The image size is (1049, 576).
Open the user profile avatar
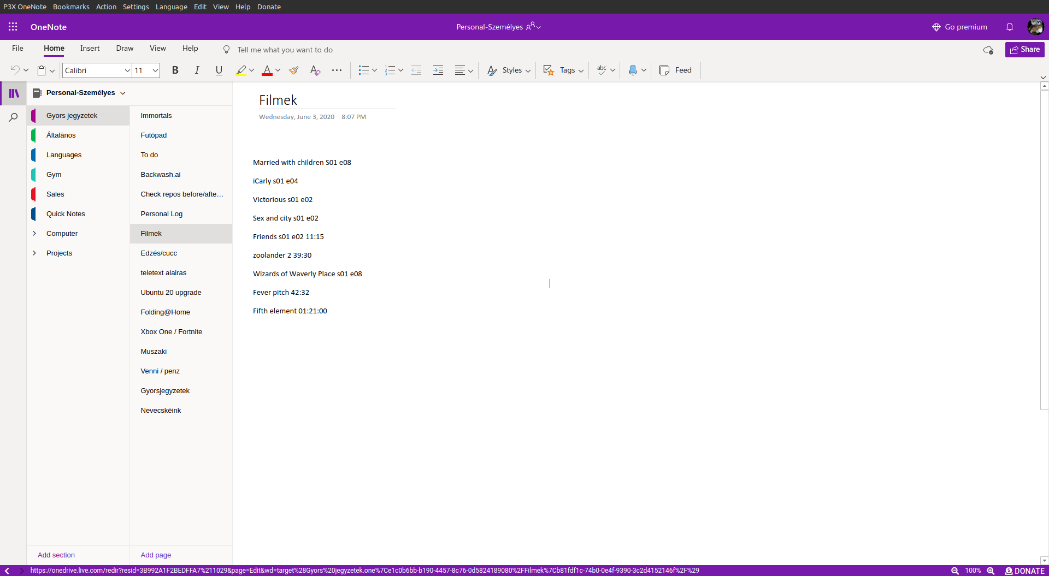1035,27
